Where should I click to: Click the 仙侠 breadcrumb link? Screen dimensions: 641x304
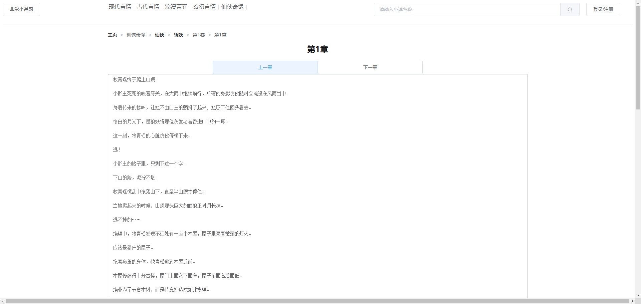point(160,35)
